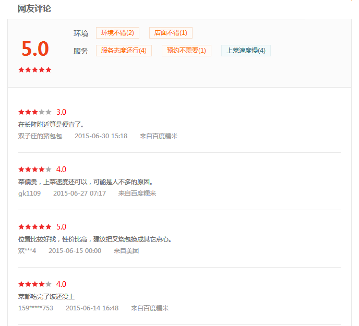Click the 环境 category label
The image size is (359, 326).
pos(81,33)
